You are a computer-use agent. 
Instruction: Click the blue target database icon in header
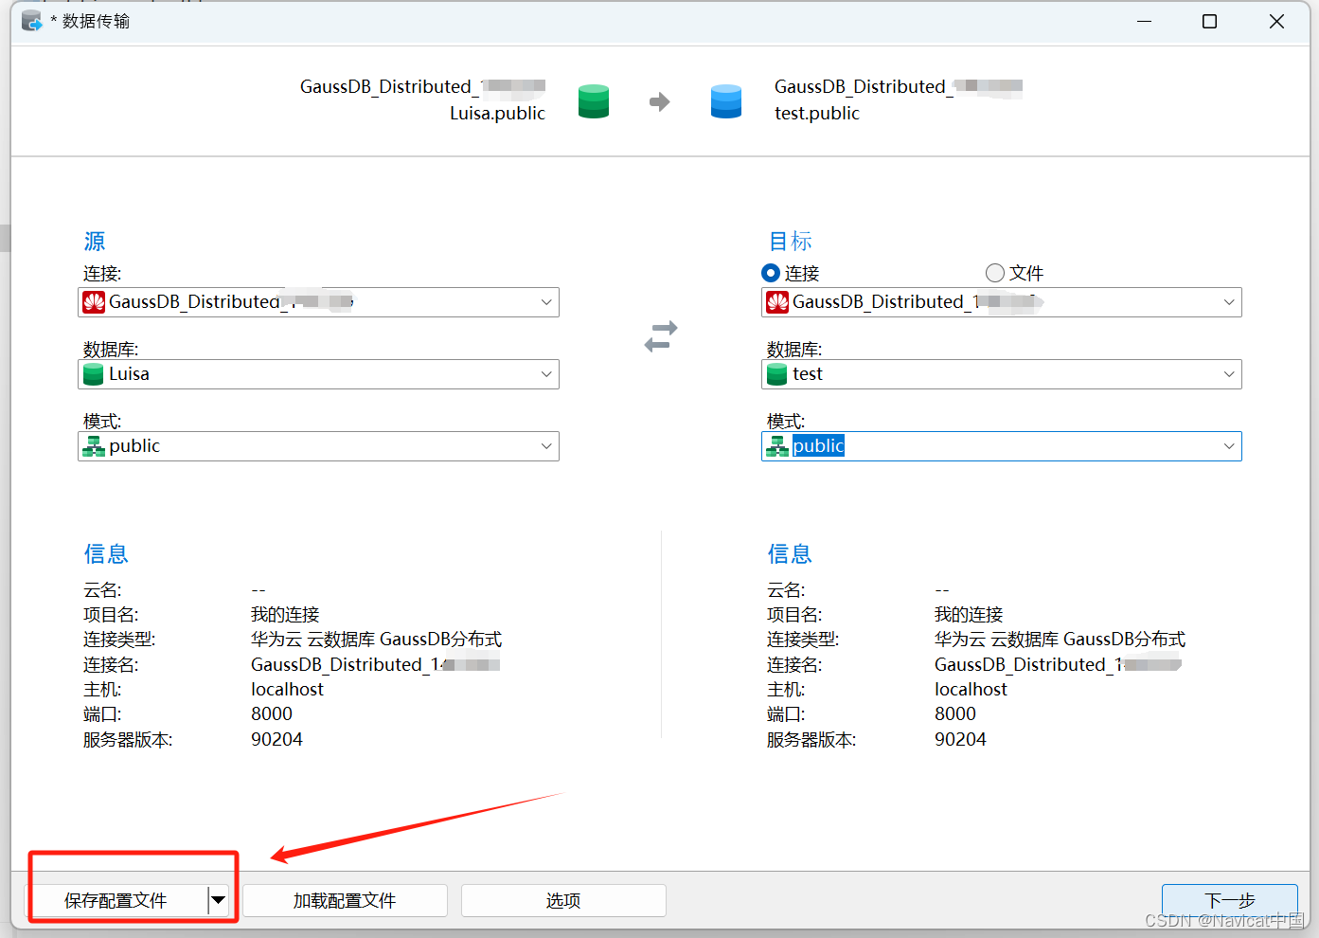[726, 101]
